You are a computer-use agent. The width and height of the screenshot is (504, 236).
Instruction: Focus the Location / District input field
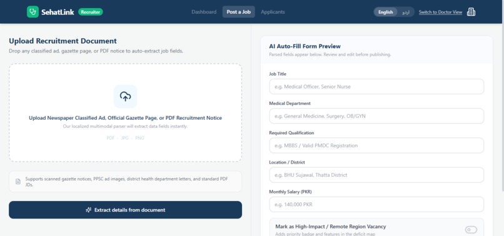(x=376, y=175)
